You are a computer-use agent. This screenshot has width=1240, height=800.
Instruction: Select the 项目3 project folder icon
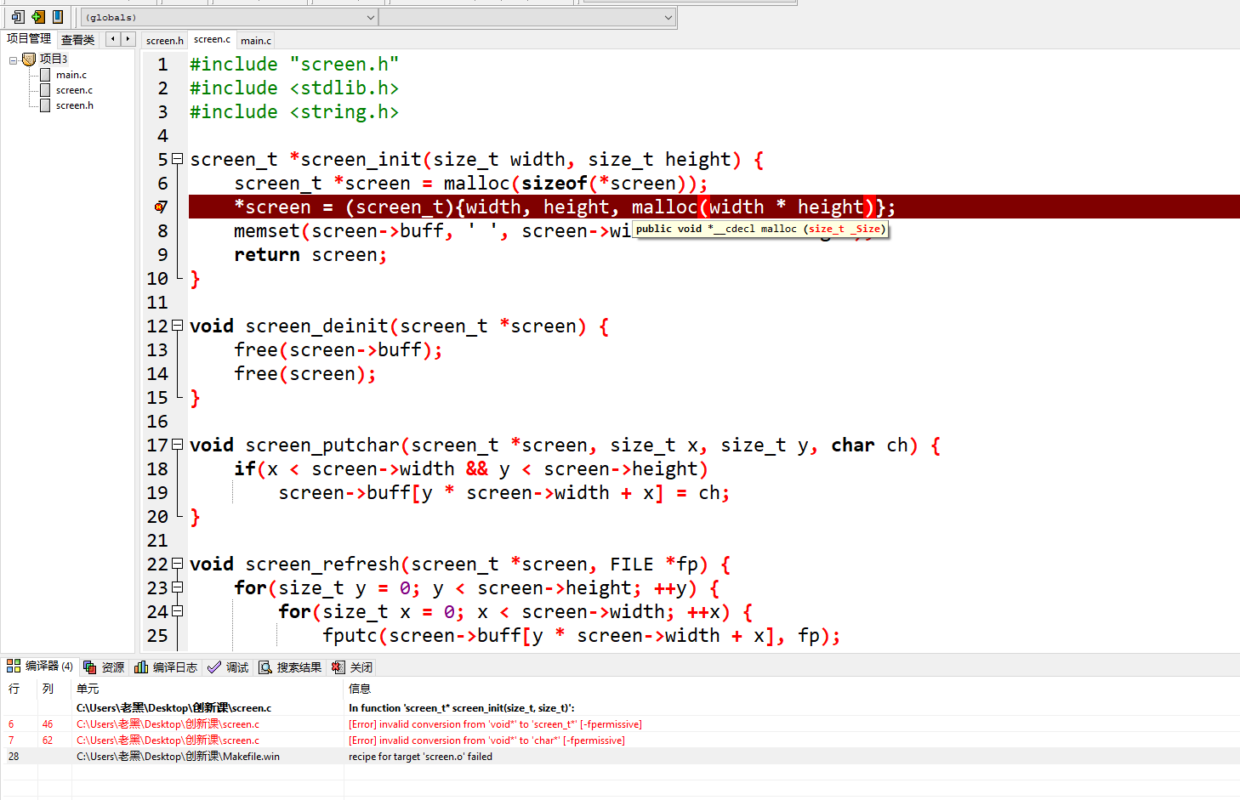(29, 59)
